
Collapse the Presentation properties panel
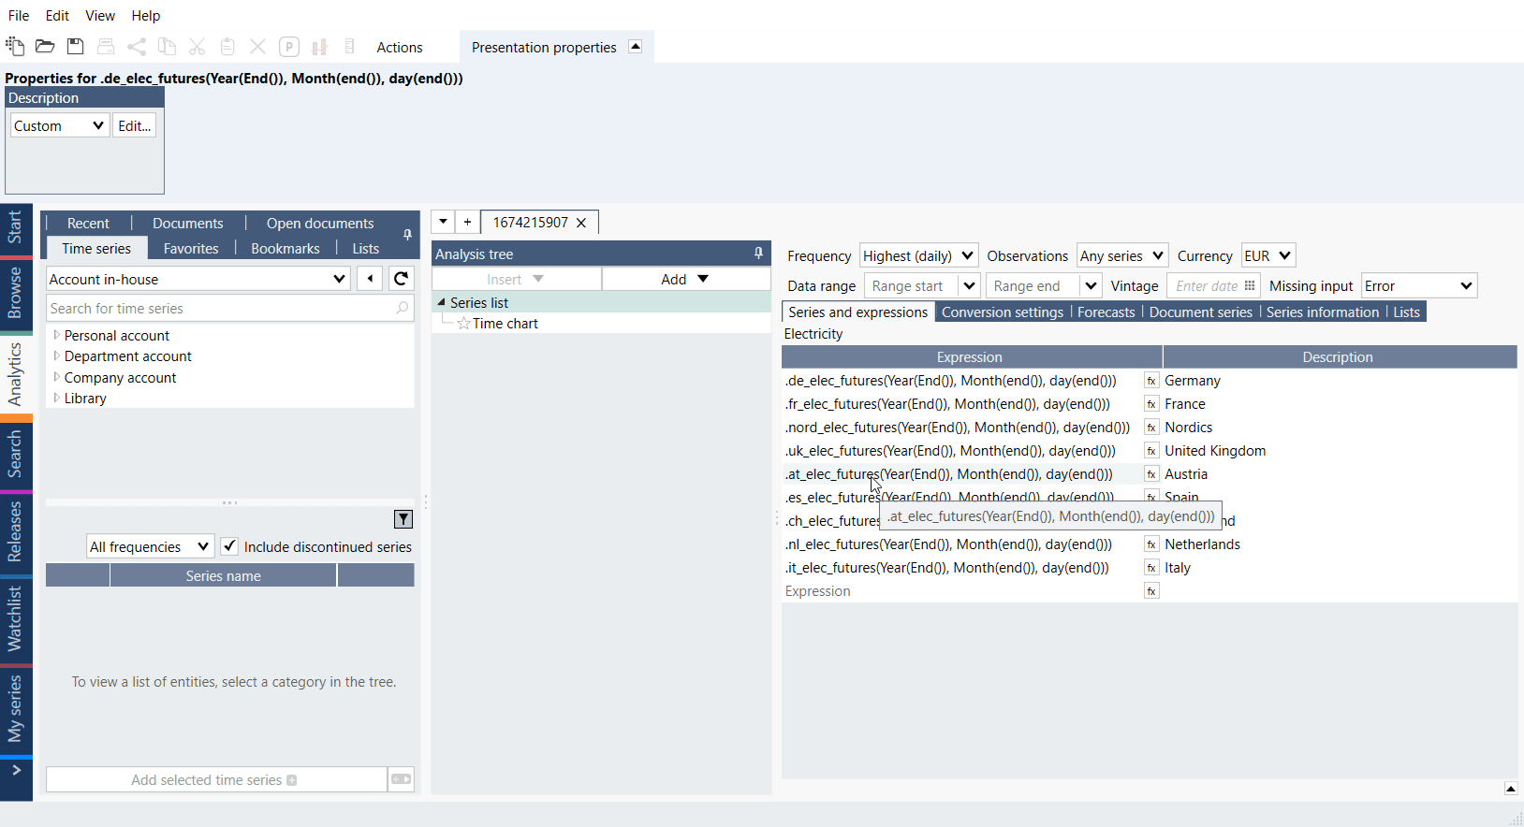pos(636,47)
